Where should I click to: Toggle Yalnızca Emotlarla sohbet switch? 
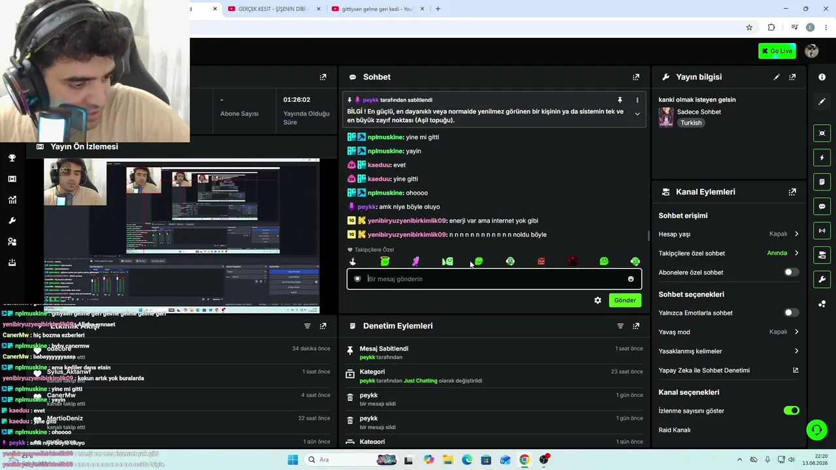pyautogui.click(x=791, y=313)
